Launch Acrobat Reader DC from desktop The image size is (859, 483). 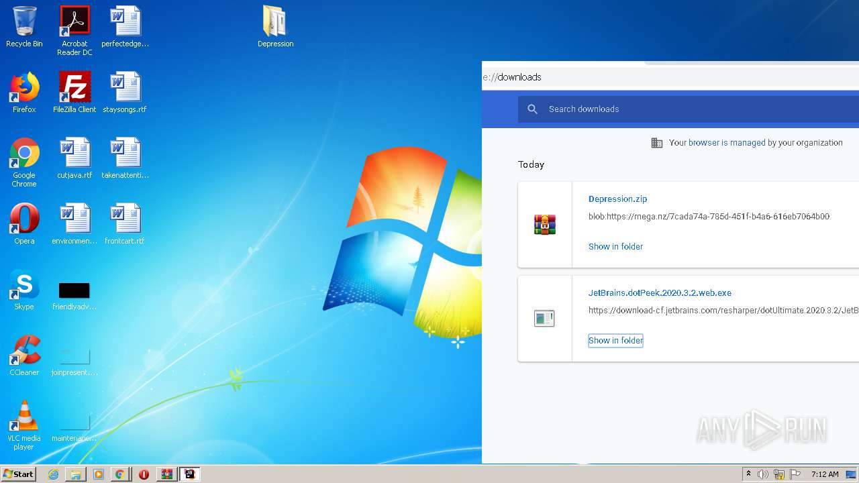[x=74, y=30]
